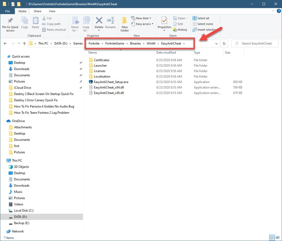Viewport: 282px width, 241px height.
Task: Switch to the View ribbon tab
Action: coord(52,11)
